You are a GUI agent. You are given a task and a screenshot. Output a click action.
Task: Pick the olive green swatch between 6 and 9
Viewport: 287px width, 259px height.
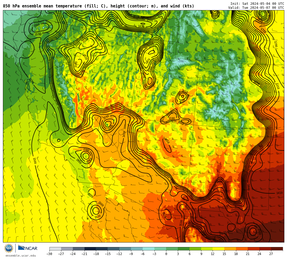[195, 249]
